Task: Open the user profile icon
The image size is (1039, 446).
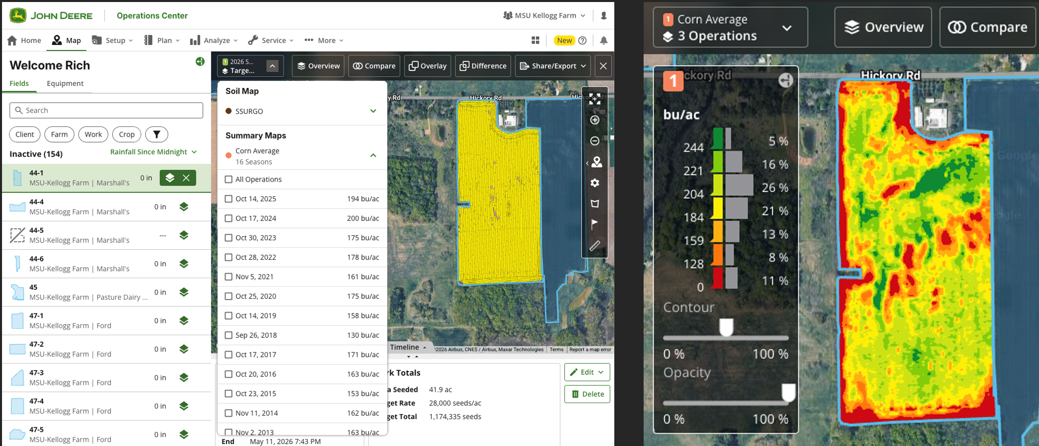Action: [604, 16]
